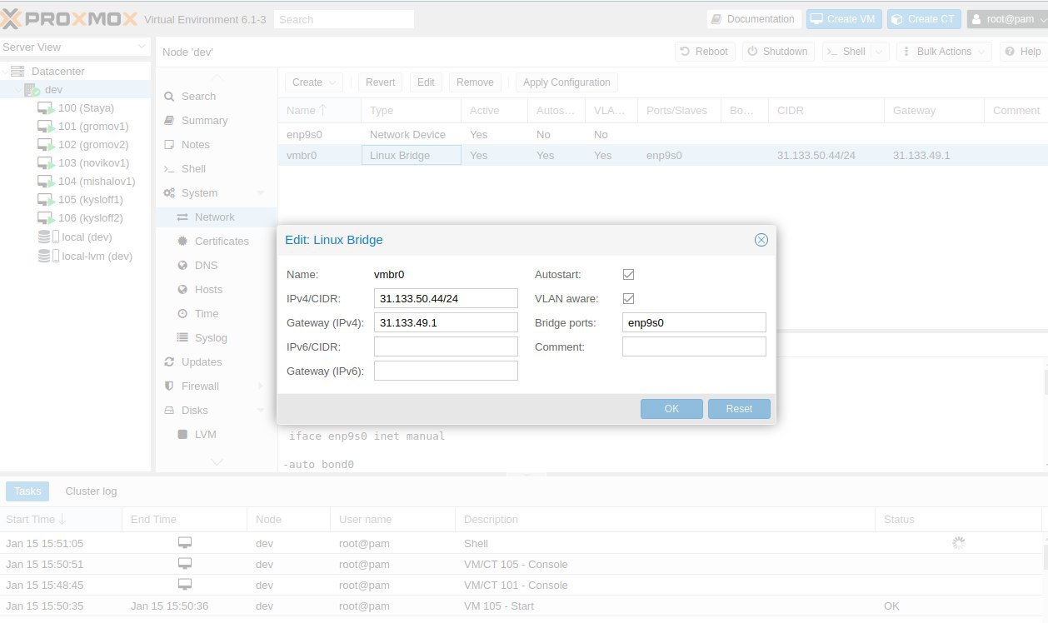Open the Bulk Actions dropdown
Screen dimensions: 1048x623
click(x=944, y=52)
